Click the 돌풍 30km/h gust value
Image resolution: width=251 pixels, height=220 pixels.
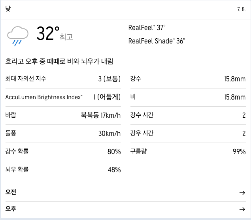109,134
